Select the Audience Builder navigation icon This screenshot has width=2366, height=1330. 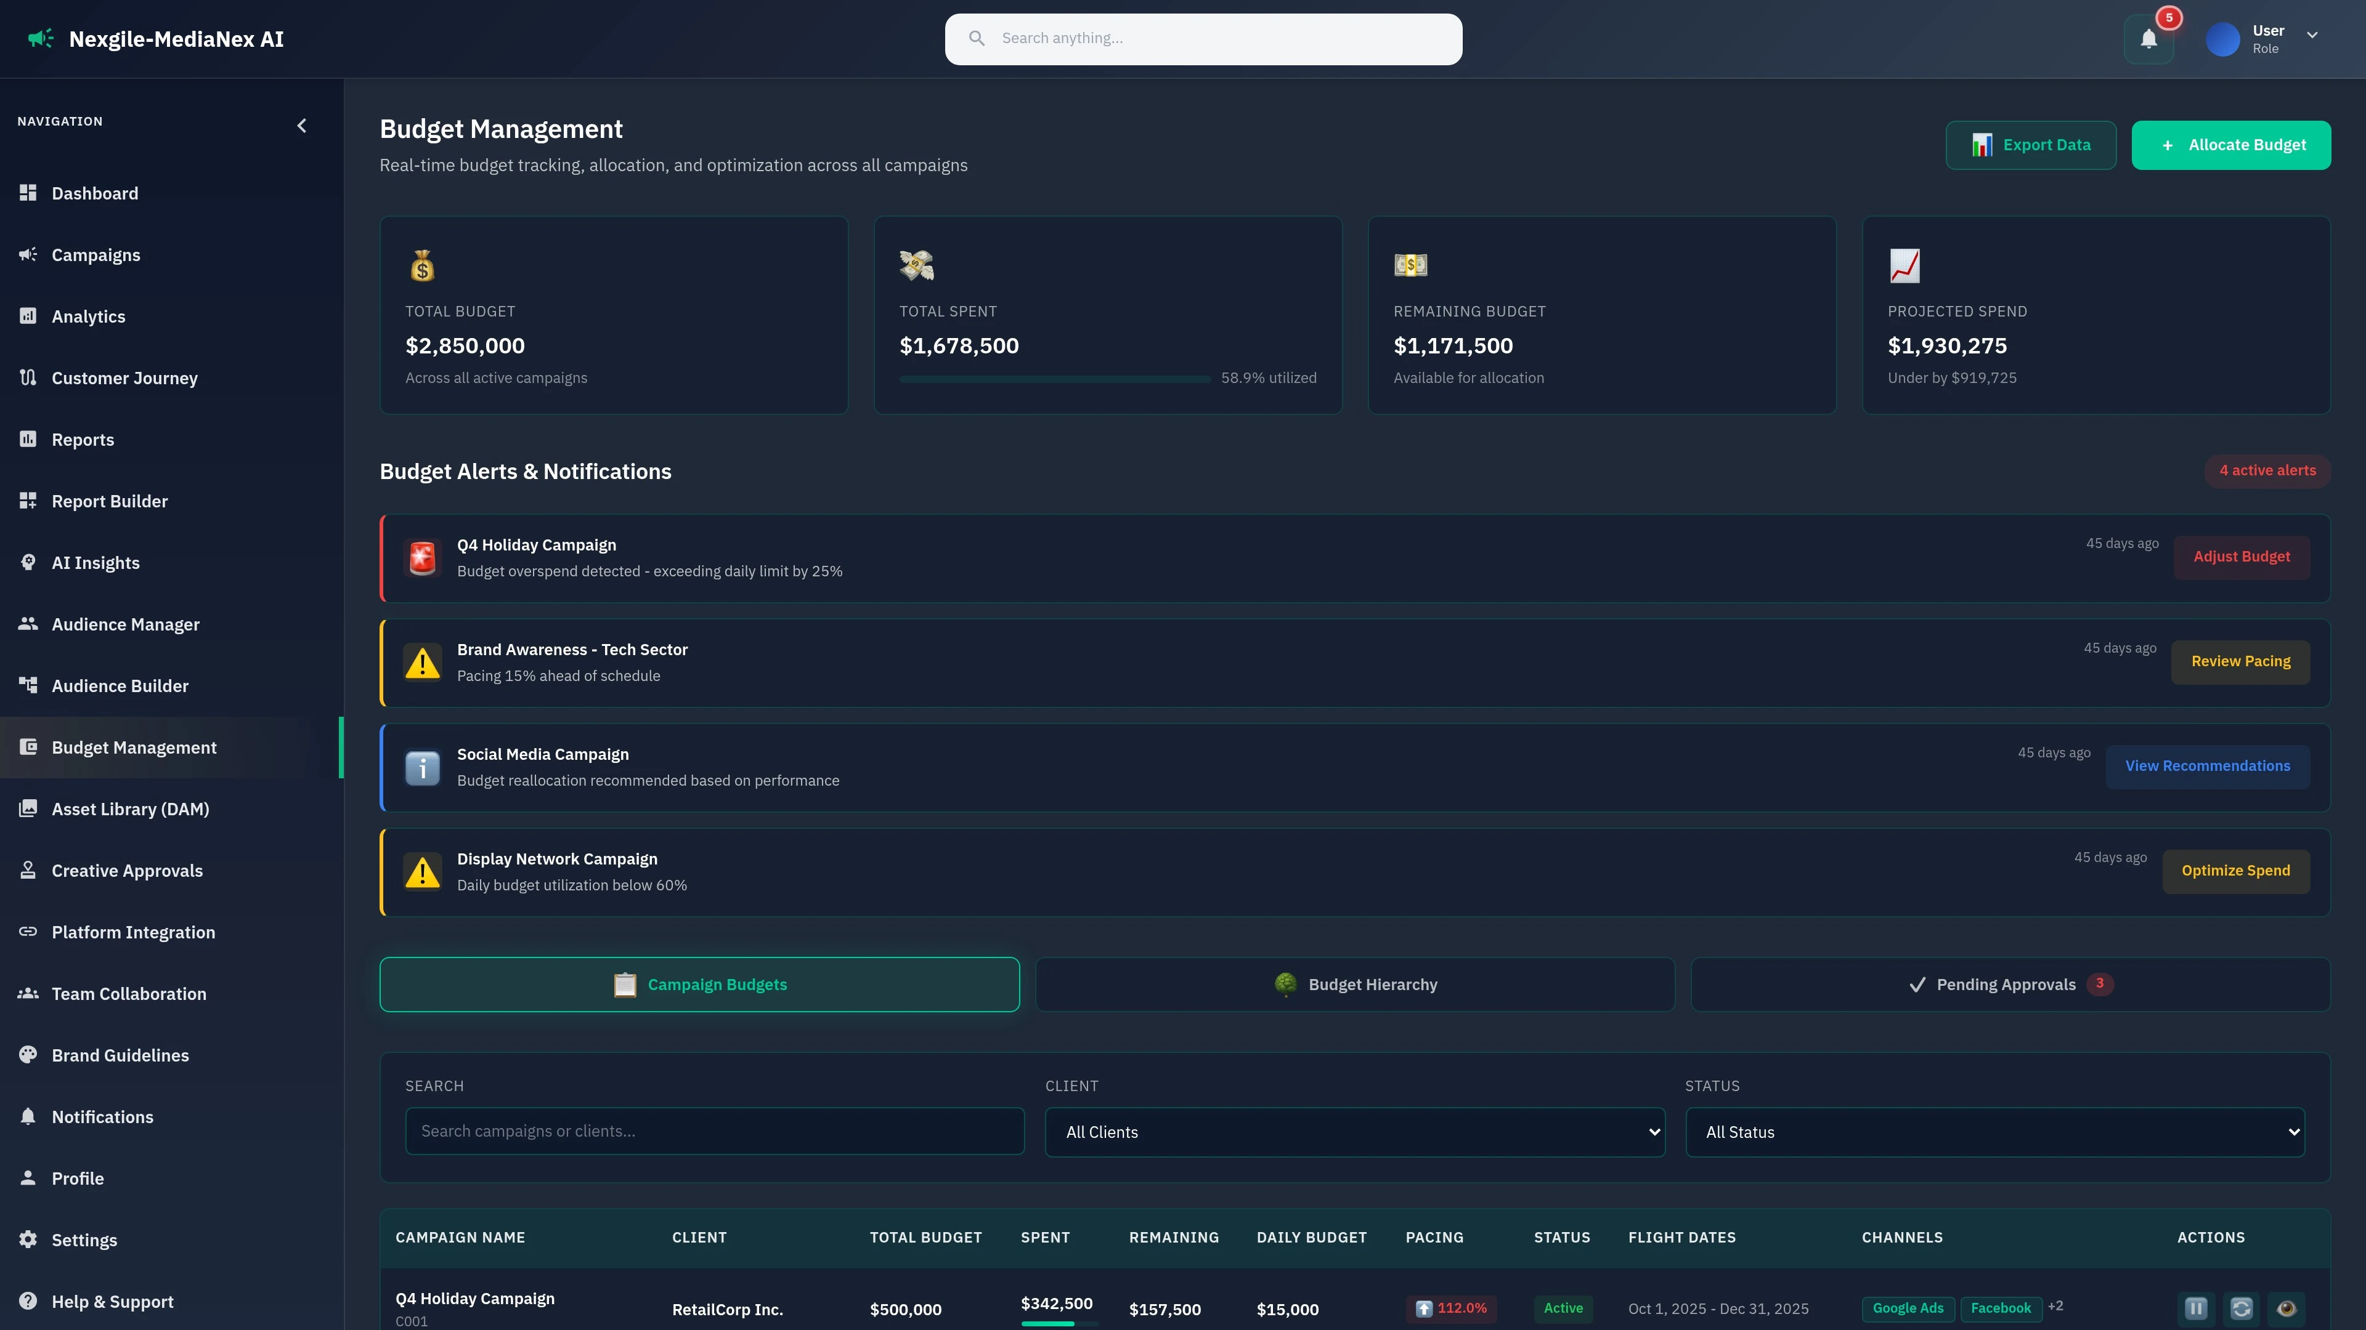tap(28, 685)
